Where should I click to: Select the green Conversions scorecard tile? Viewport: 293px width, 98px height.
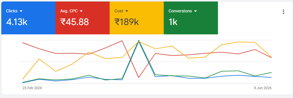pos(191,18)
